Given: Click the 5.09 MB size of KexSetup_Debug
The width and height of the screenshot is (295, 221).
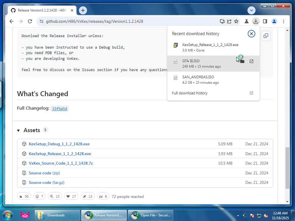Looking at the screenshot, I should coord(225,144).
